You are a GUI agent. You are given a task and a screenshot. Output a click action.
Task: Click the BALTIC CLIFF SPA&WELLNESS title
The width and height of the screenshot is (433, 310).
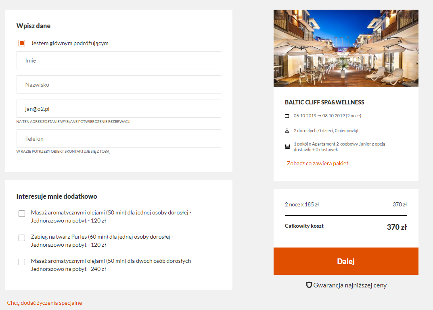click(324, 102)
